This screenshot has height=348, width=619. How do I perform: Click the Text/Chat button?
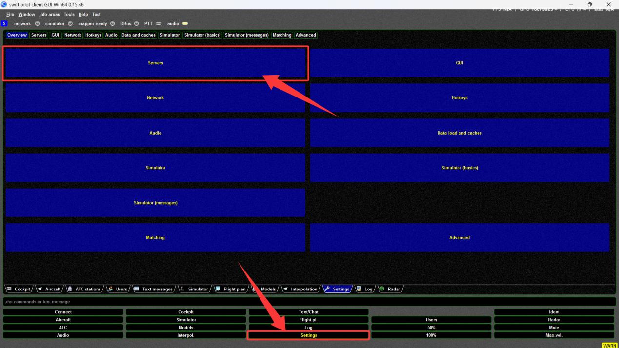(309, 312)
